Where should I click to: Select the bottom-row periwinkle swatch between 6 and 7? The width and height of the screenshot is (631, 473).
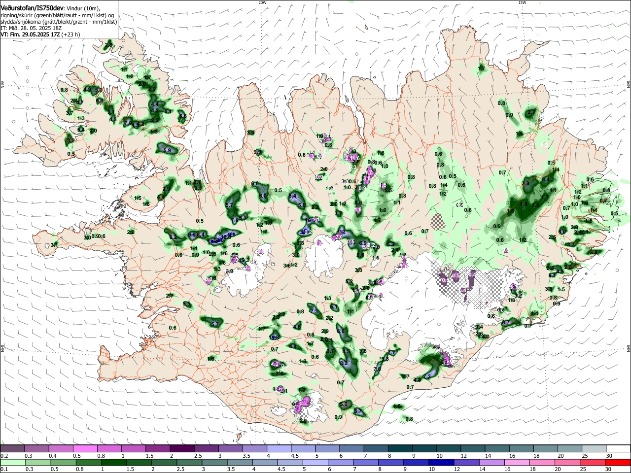click(x=340, y=462)
